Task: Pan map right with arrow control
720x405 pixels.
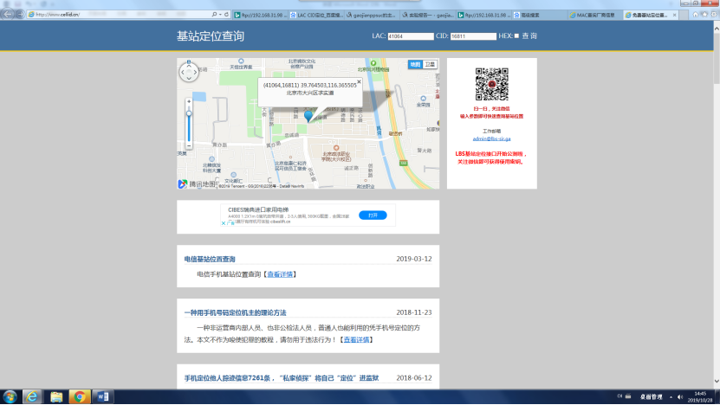Action: click(195, 72)
